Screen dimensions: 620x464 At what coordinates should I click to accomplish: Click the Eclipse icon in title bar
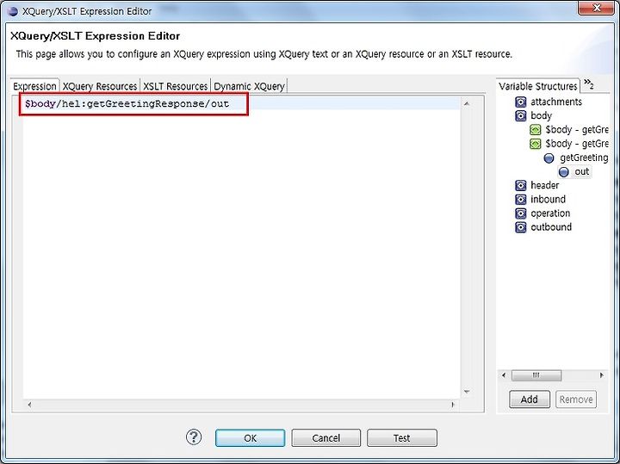pyautogui.click(x=13, y=11)
